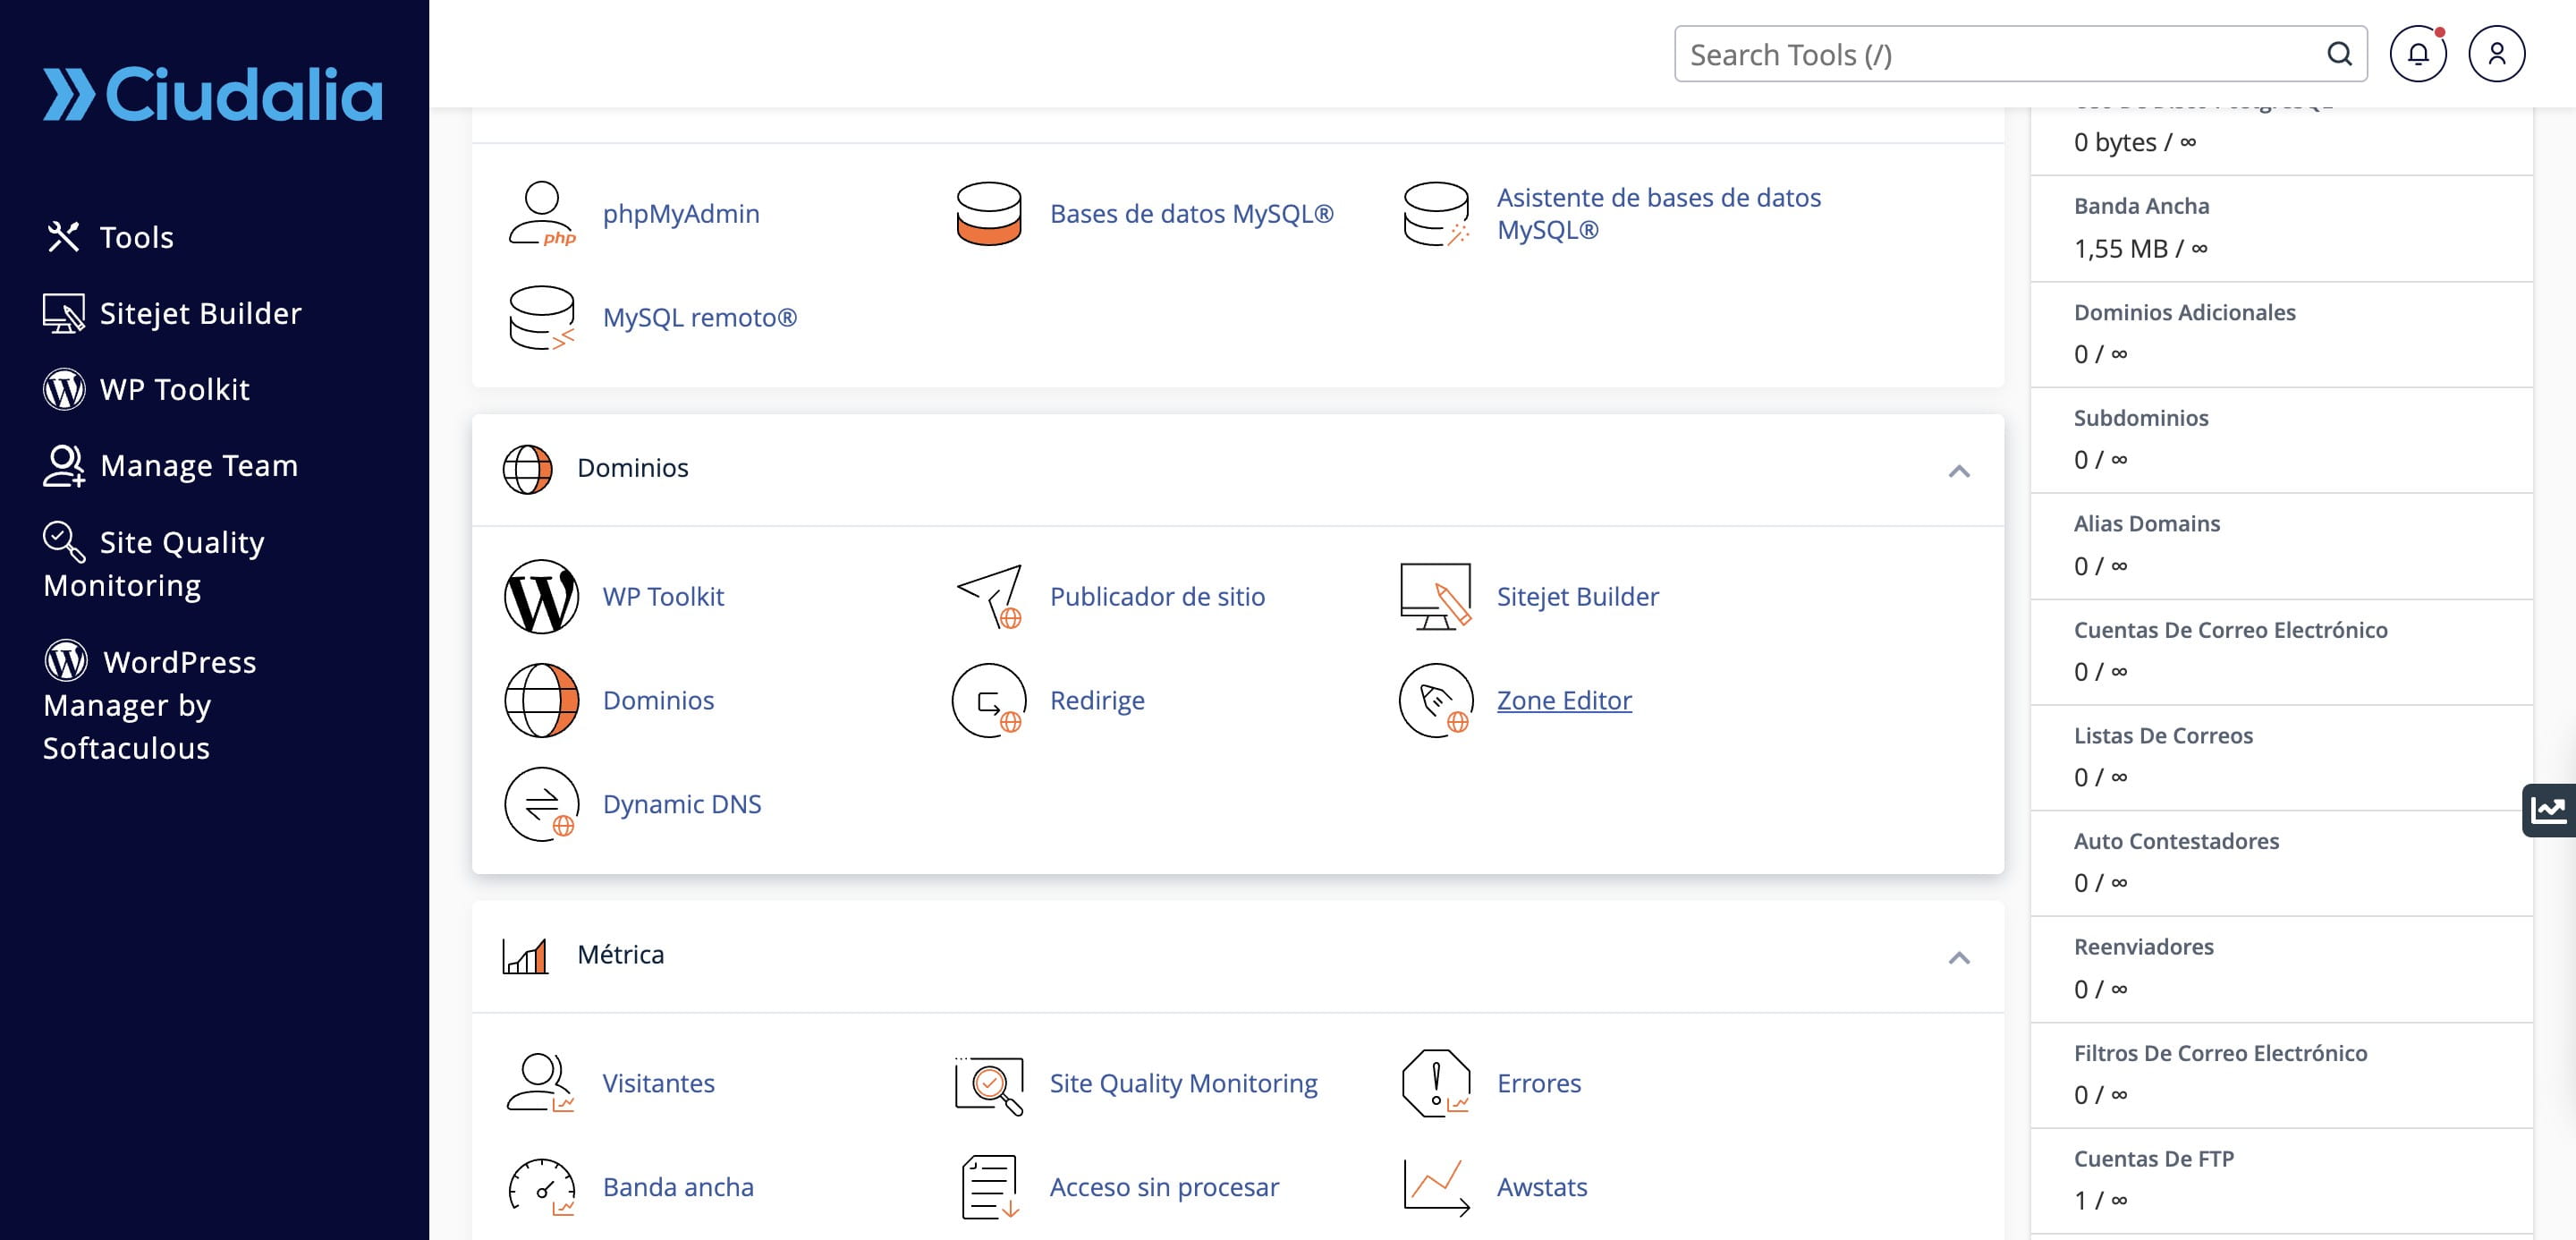Image resolution: width=2576 pixels, height=1240 pixels.
Task: Collapse the Dominios section
Action: 1958,470
